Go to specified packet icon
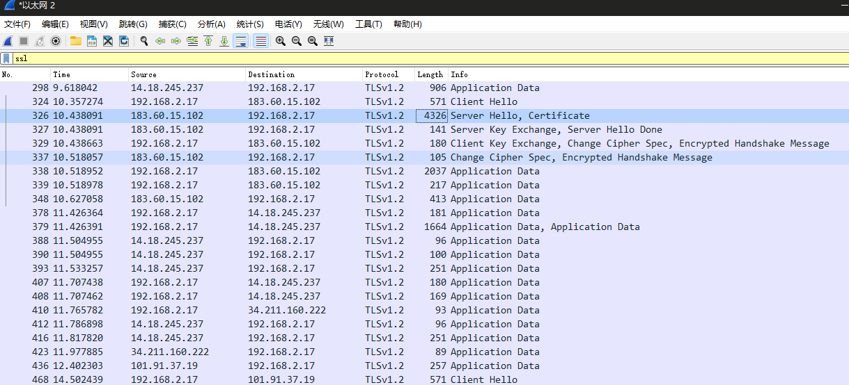This screenshot has height=385, width=849. (192, 41)
